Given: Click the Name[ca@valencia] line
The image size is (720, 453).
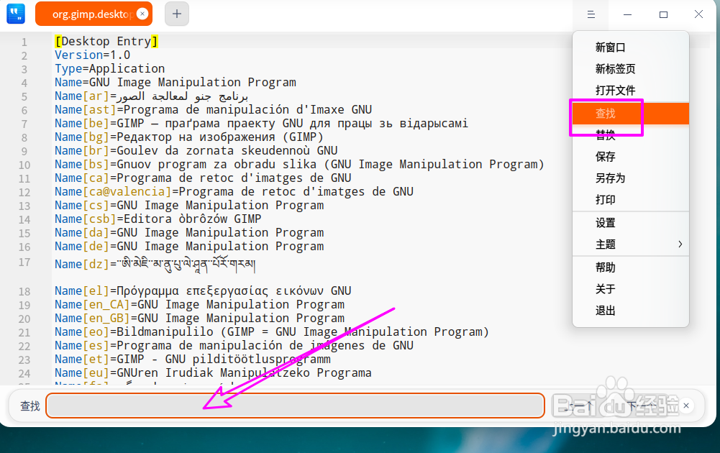Looking at the screenshot, I should click(234, 192).
